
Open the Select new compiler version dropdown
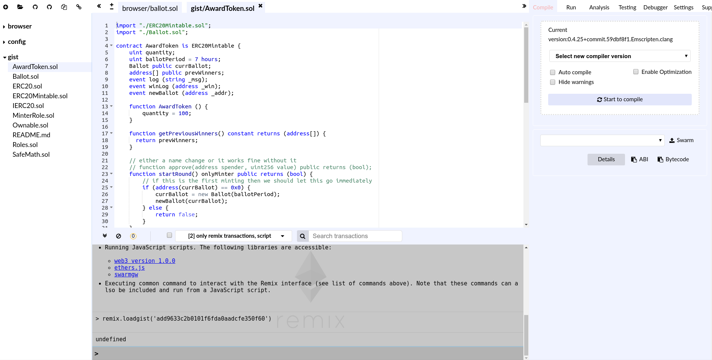620,56
